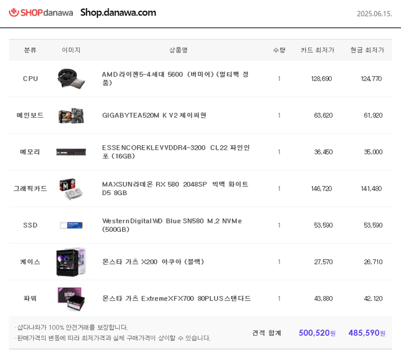Click memory card price 36,450
401x354 pixels.
[x=323, y=152]
